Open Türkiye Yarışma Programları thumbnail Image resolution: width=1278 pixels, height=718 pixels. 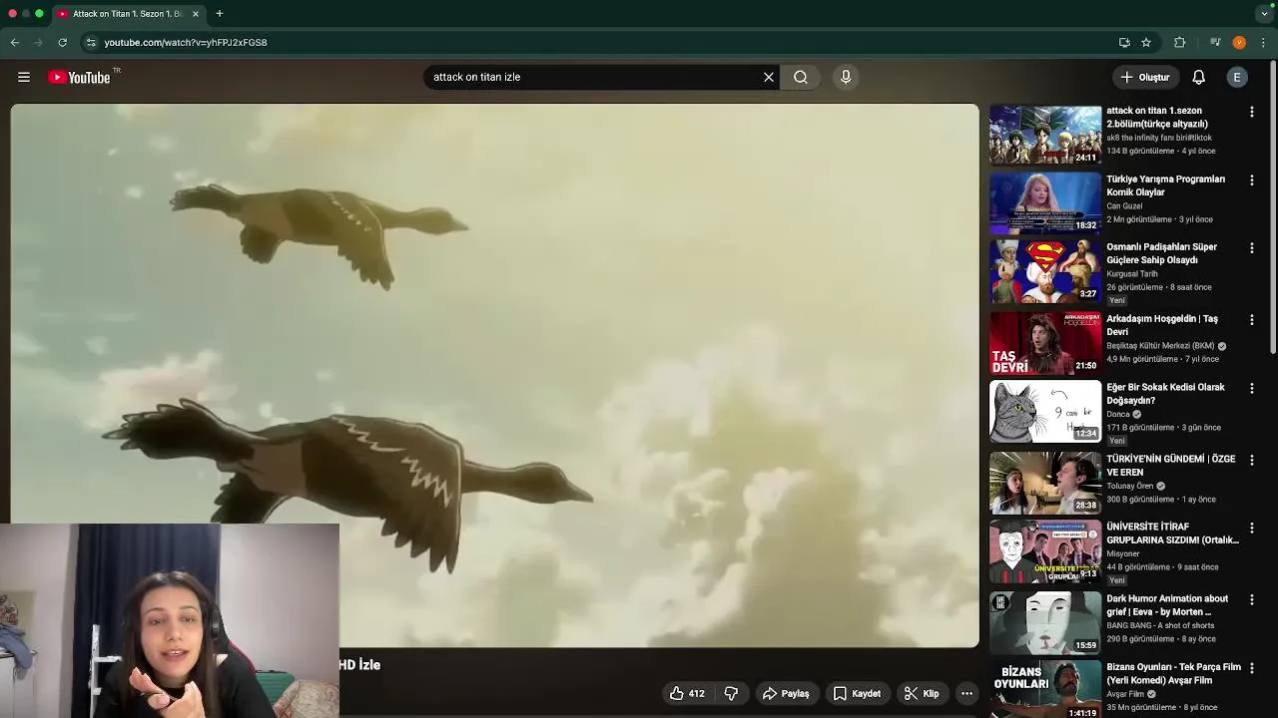pos(1045,202)
